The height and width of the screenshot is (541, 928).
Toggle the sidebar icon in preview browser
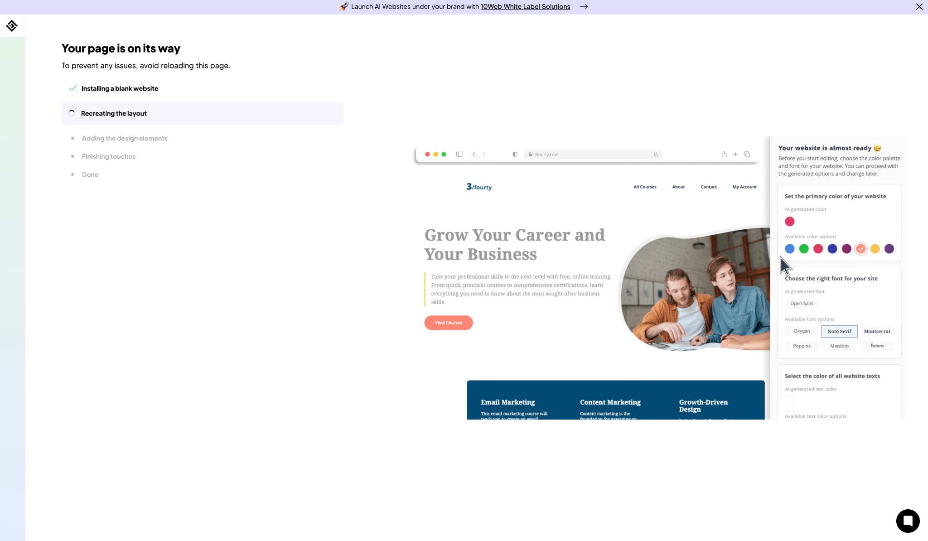coord(459,155)
